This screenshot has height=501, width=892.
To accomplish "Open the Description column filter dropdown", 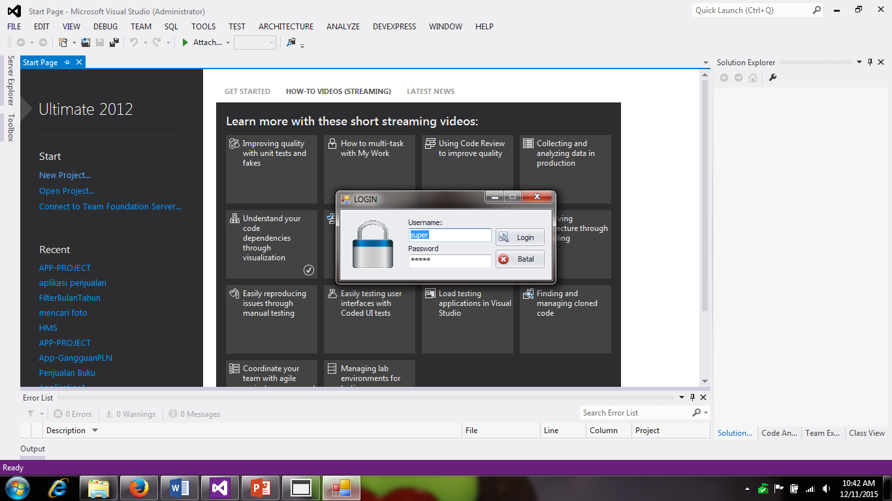I will point(95,430).
